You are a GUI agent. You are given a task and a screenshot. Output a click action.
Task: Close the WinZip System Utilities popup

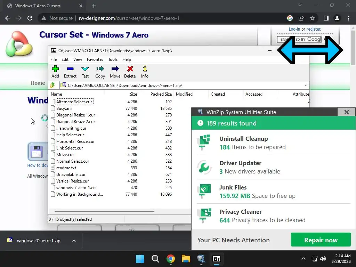pos(347,112)
